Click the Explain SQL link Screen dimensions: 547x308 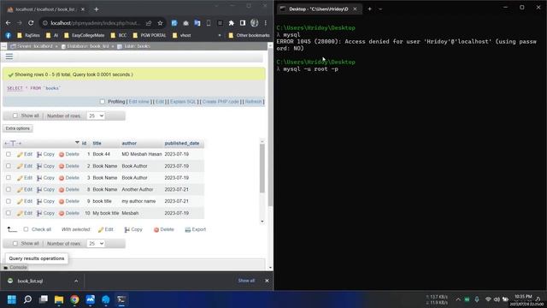coord(183,102)
